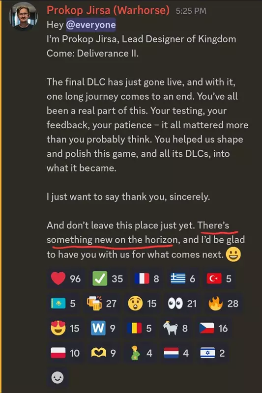Click the fire emoji reaction
Image resolution: width=262 pixels, height=393 pixels.
click(223, 303)
